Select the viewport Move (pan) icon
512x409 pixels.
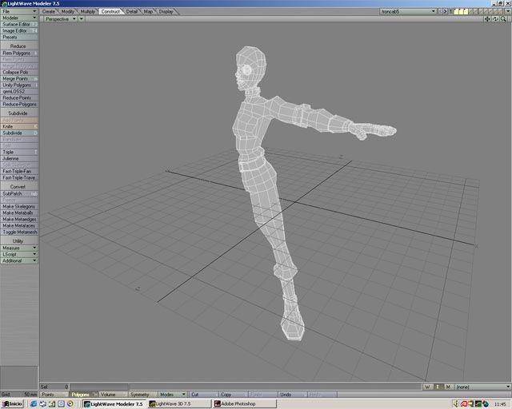(487, 19)
